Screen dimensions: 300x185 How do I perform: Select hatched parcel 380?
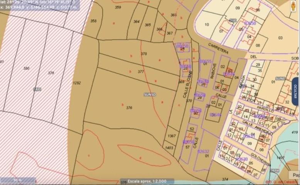[26, 68]
